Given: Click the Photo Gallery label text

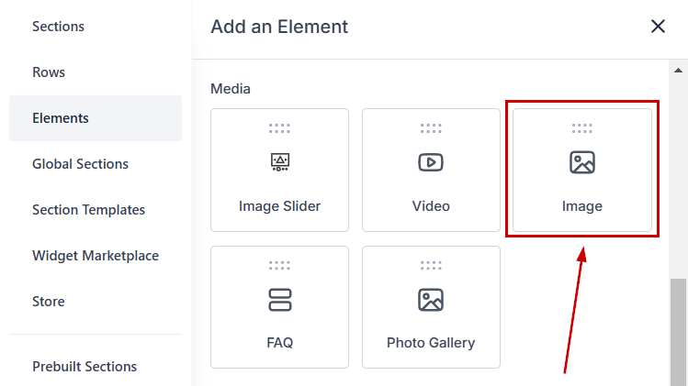Looking at the screenshot, I should point(431,343).
